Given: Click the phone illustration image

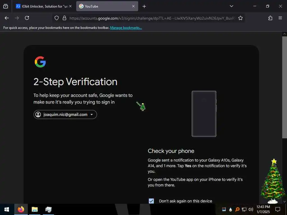Looking at the screenshot, I should point(204,114).
